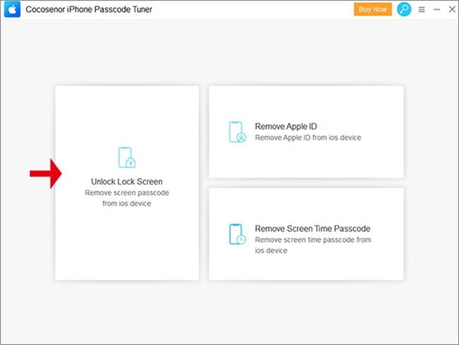Click the Unlock Lock Screen title
Viewport: 459px width, 345px height.
tap(126, 181)
